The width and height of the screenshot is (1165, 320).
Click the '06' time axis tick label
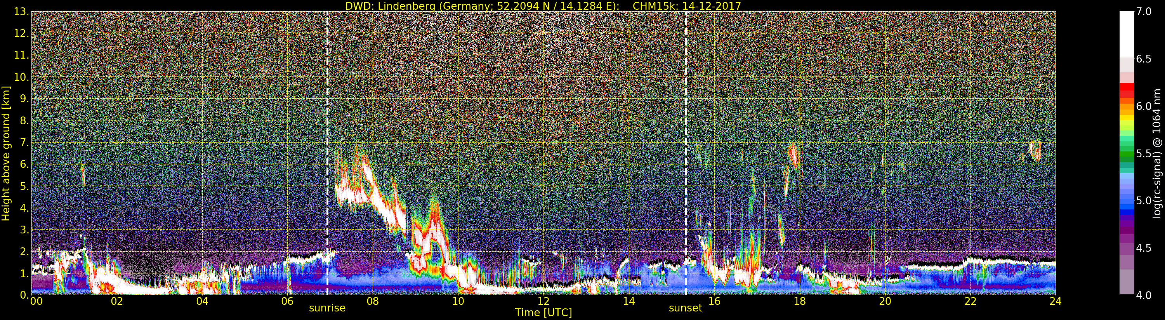point(287,301)
